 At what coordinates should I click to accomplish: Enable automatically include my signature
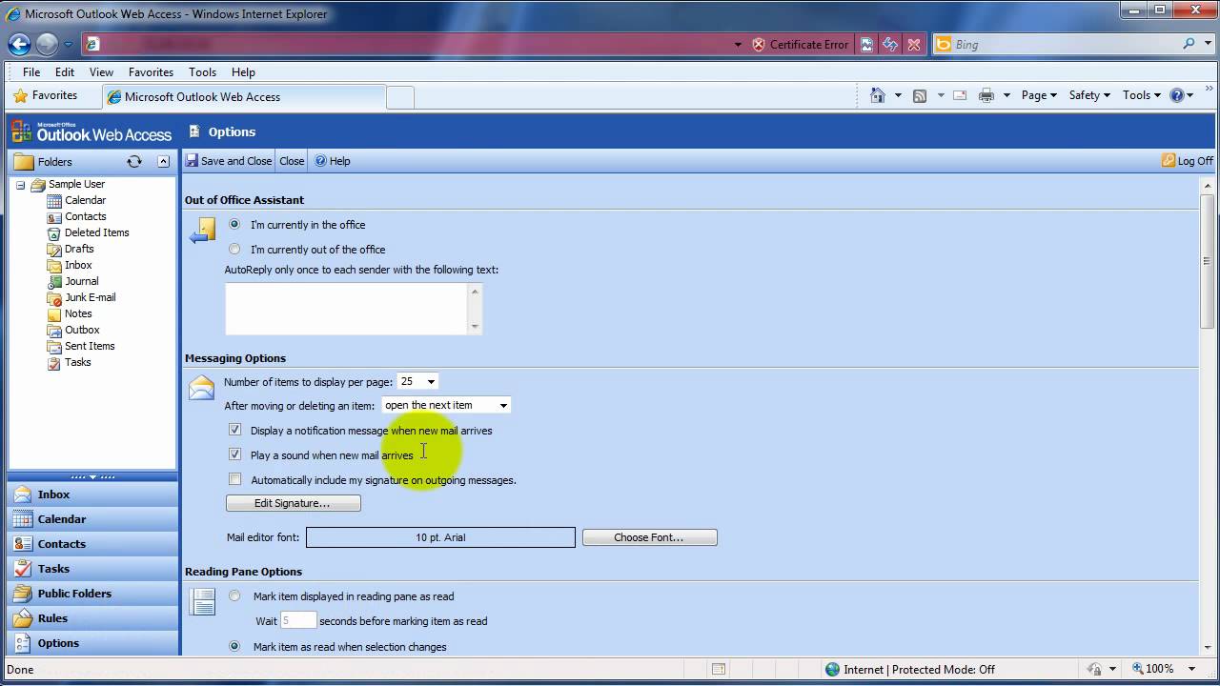[234, 479]
